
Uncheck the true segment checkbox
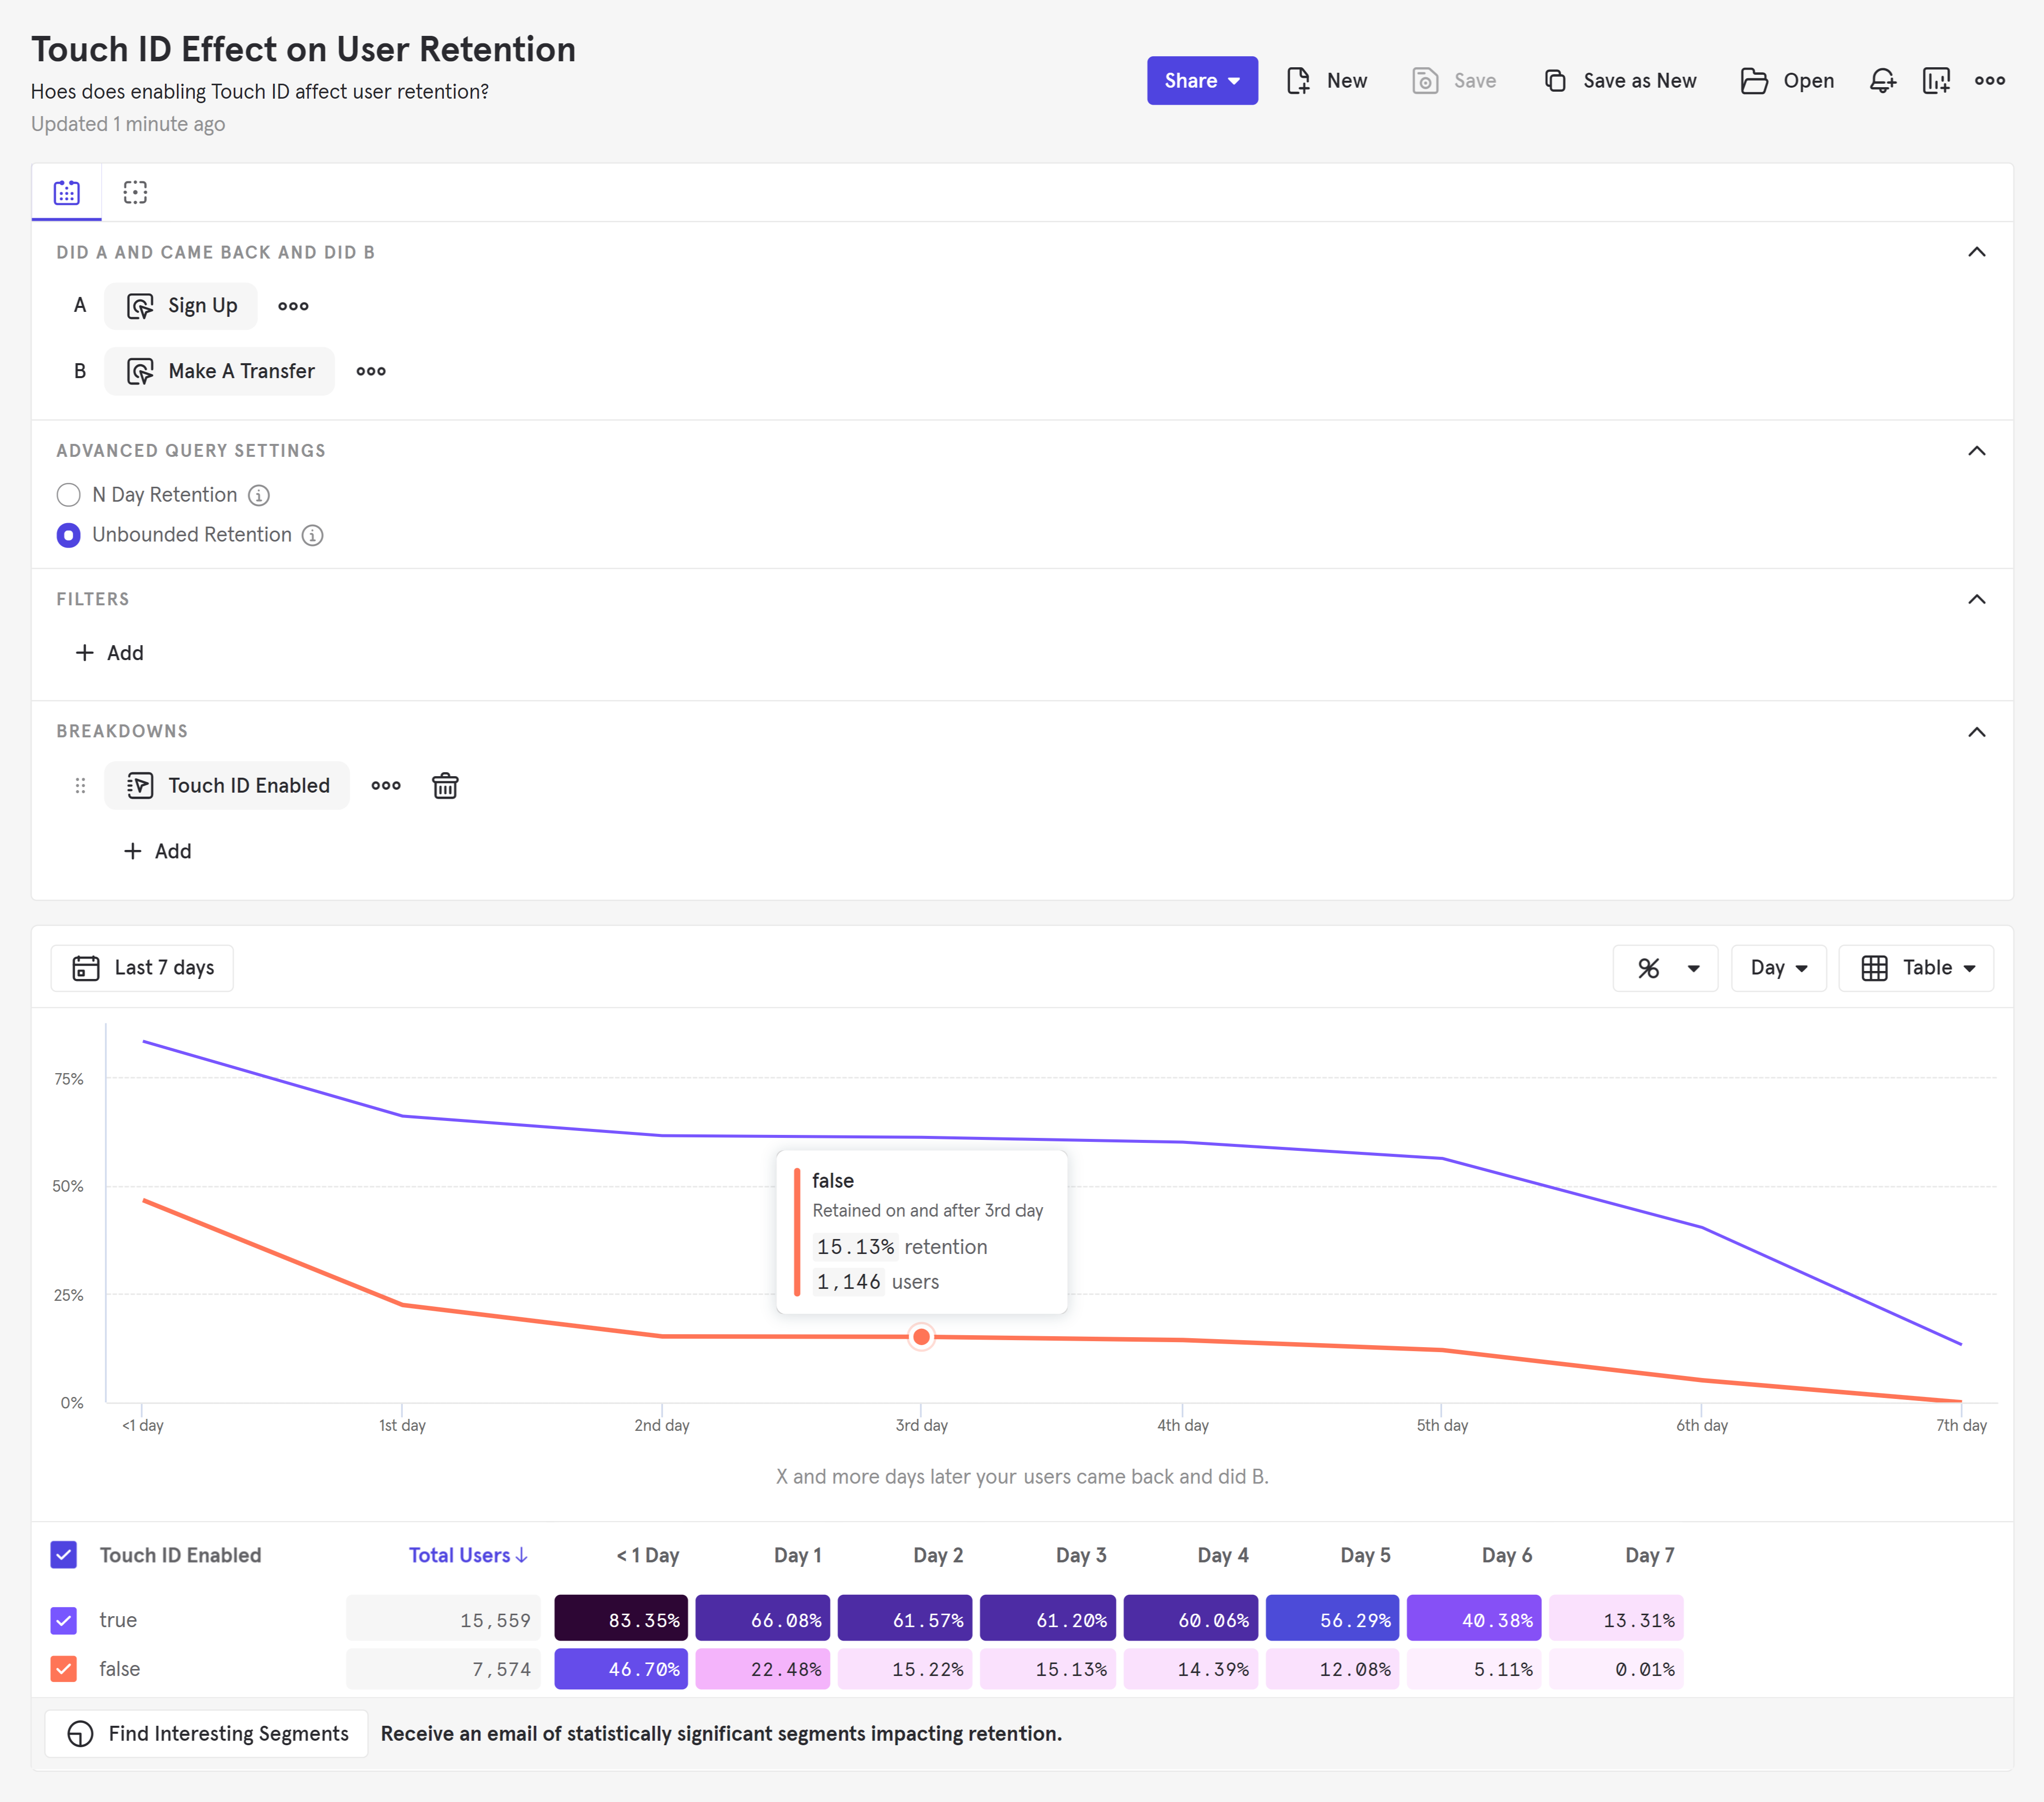(64, 1620)
